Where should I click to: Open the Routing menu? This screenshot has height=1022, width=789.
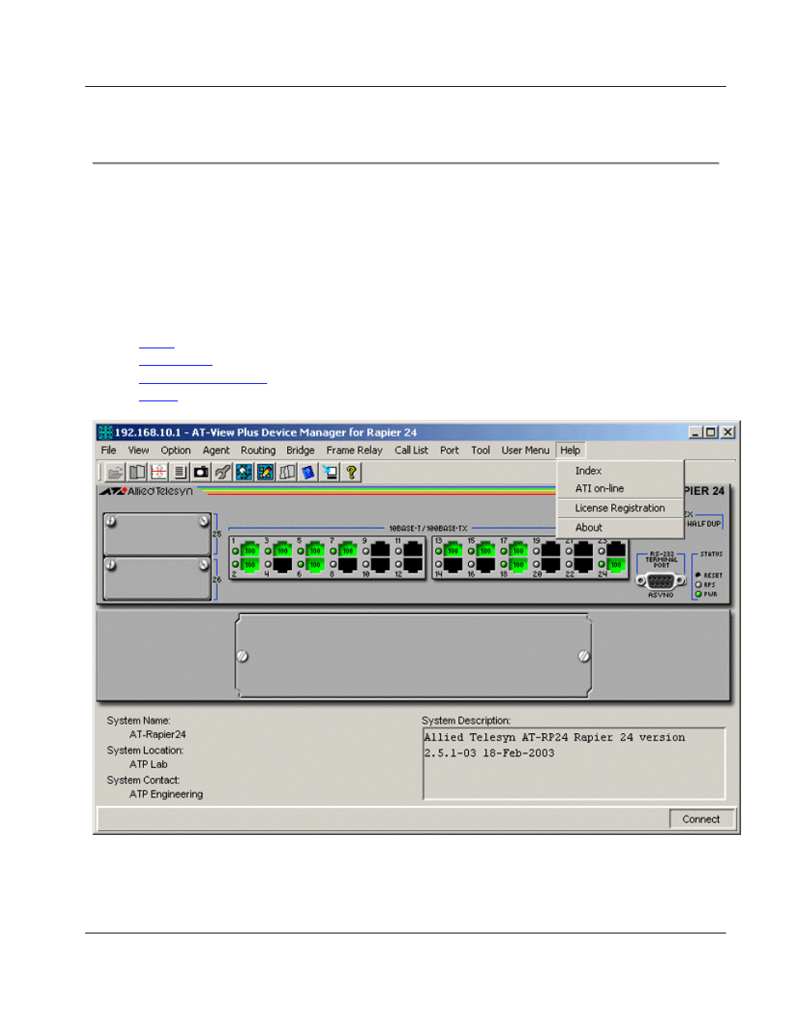click(x=258, y=450)
